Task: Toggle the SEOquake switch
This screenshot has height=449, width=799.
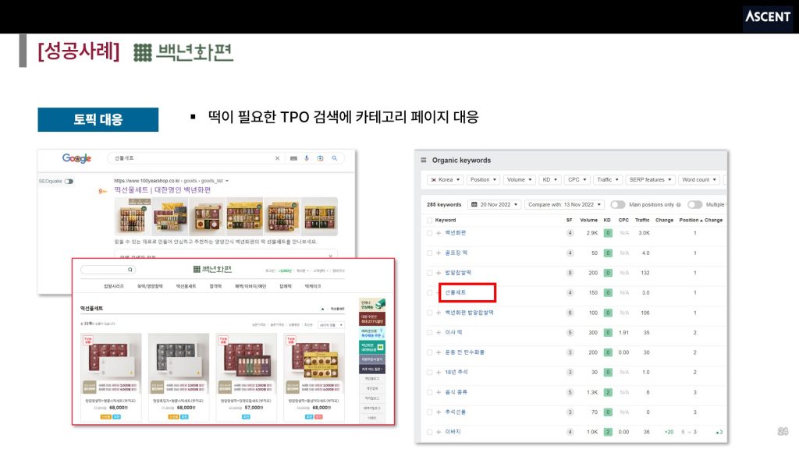Action: 69,181
